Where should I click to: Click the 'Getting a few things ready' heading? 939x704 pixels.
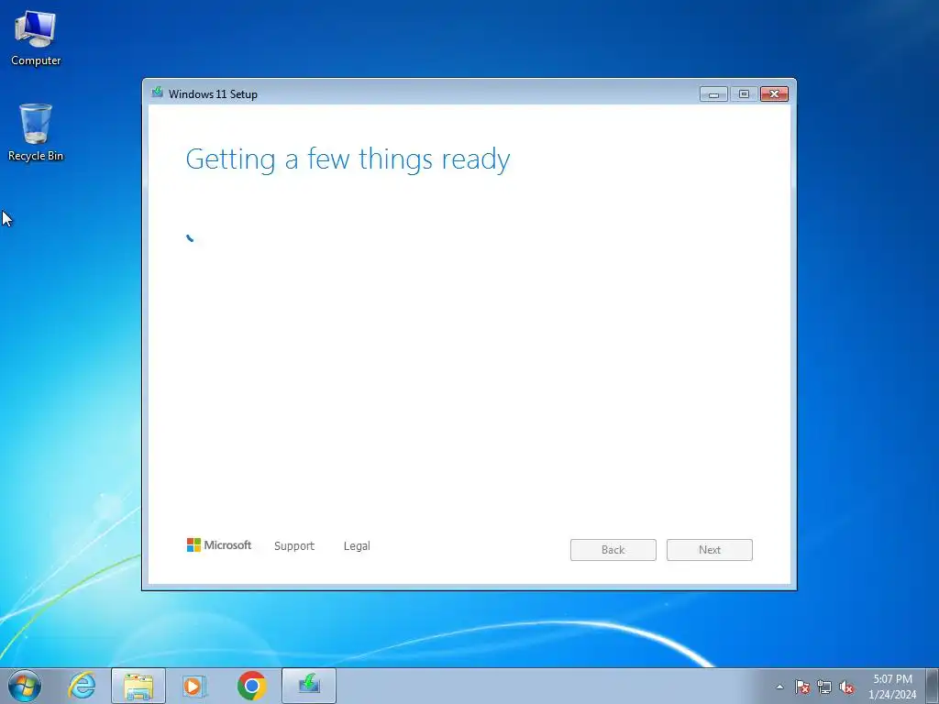pos(348,159)
